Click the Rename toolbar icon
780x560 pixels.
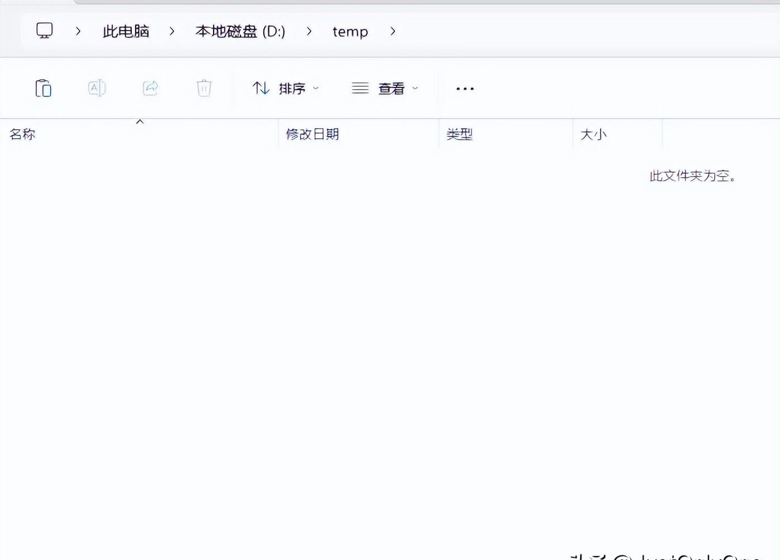pos(97,88)
